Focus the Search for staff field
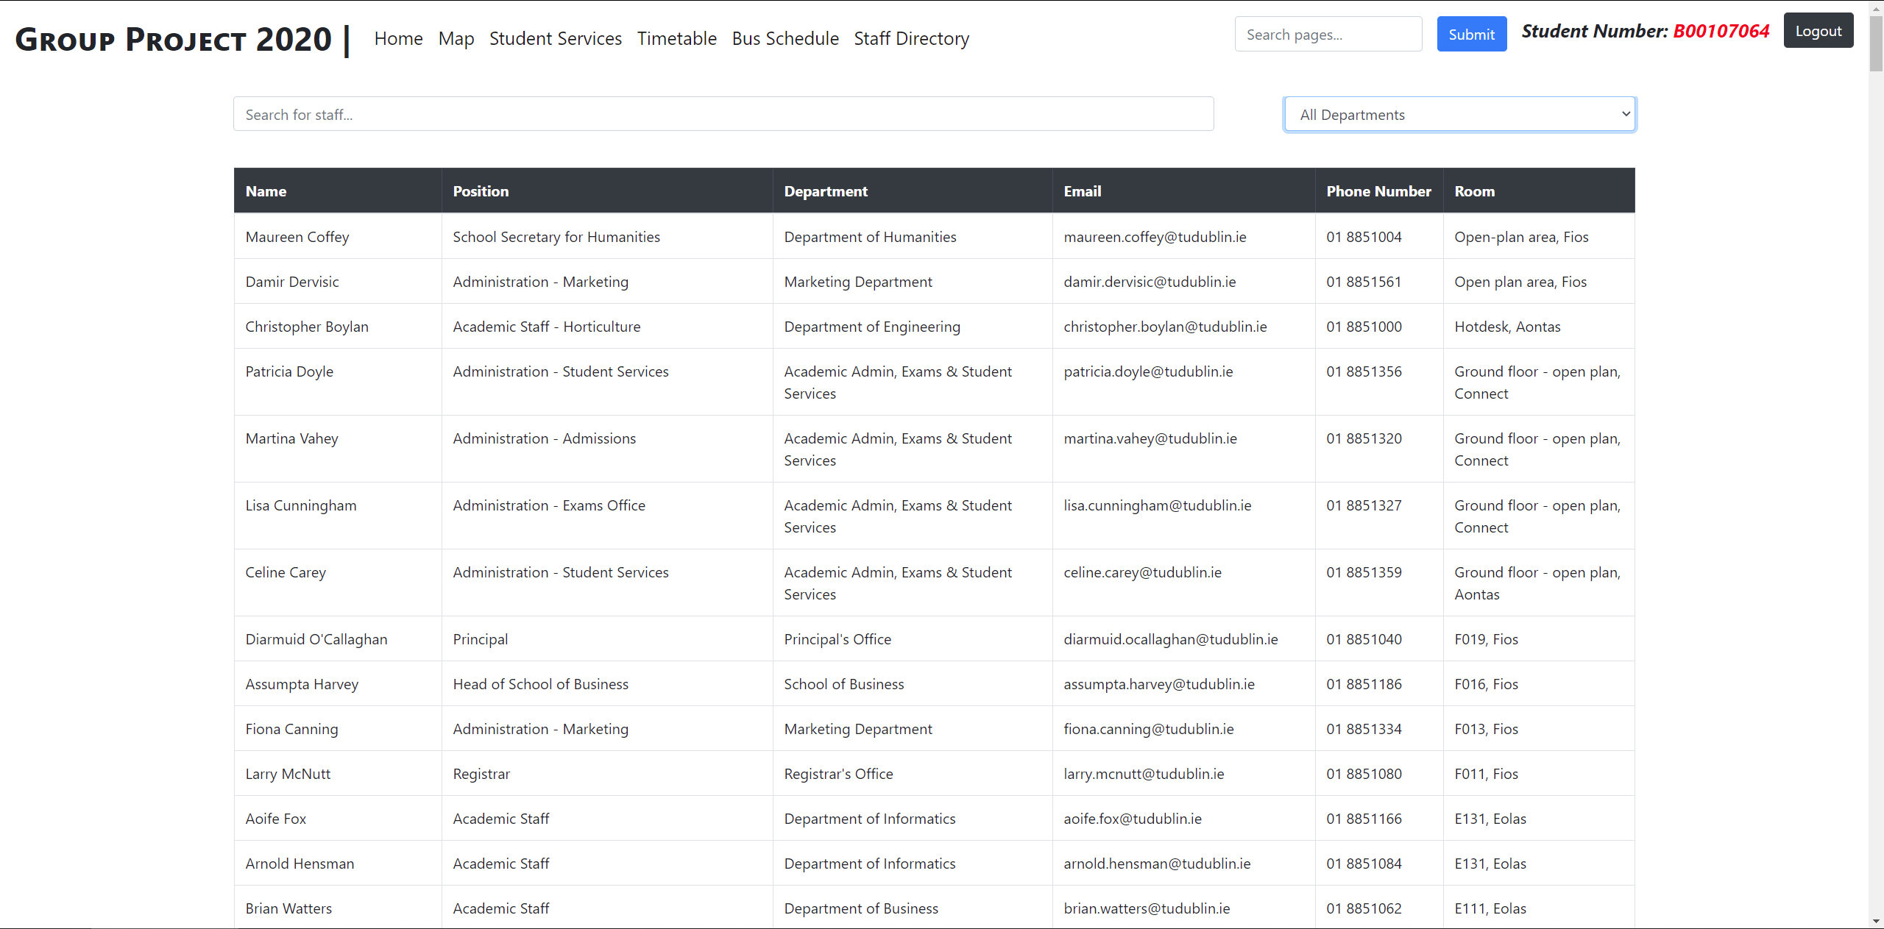Image resolution: width=1884 pixels, height=929 pixels. tap(723, 114)
